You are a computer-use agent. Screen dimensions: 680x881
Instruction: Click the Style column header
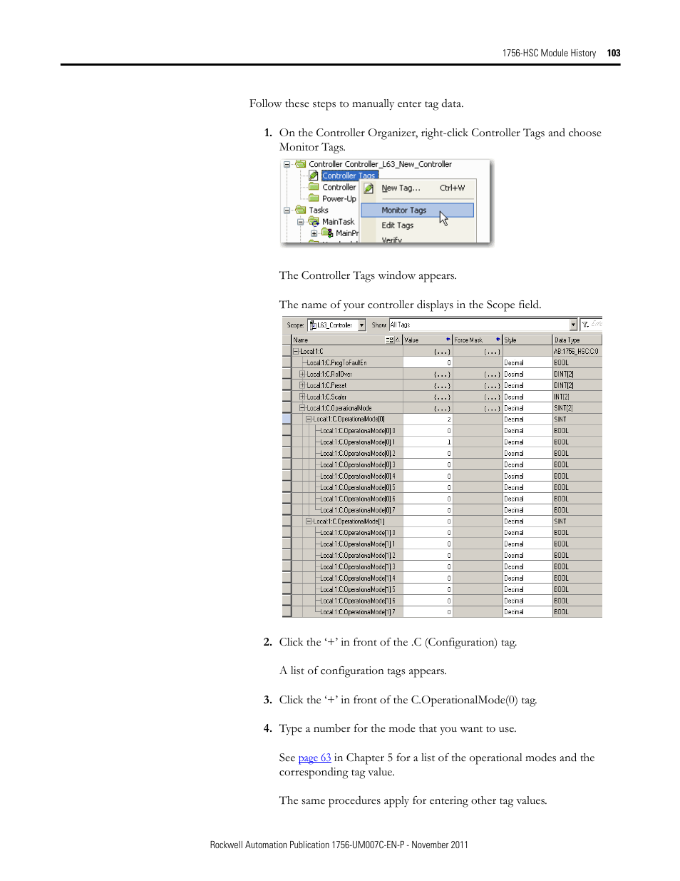coord(527,340)
